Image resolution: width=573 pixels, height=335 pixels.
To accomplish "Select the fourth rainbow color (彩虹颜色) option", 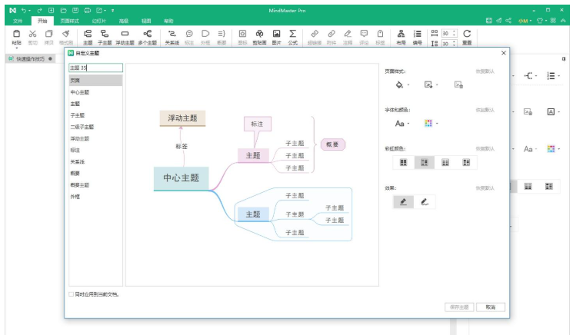I will coord(465,162).
